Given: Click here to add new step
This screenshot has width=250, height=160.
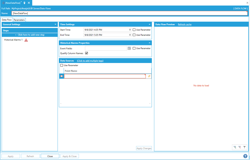Looking at the screenshot, I should click(30, 35).
